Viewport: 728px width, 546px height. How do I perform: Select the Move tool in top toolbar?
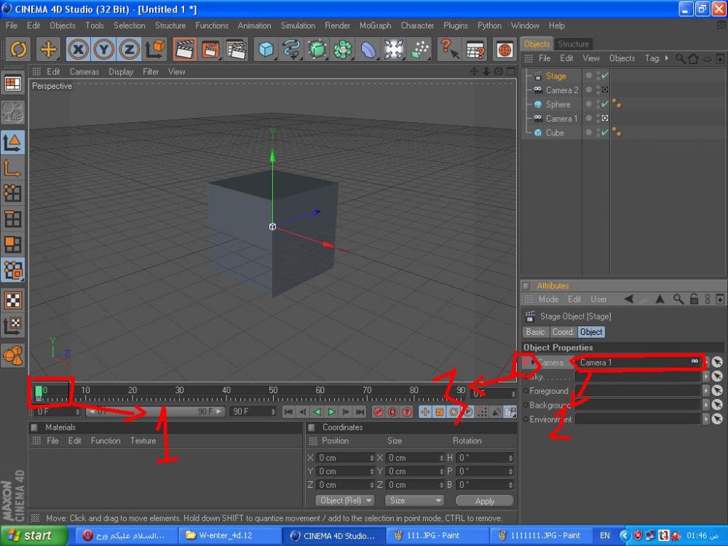(x=48, y=50)
